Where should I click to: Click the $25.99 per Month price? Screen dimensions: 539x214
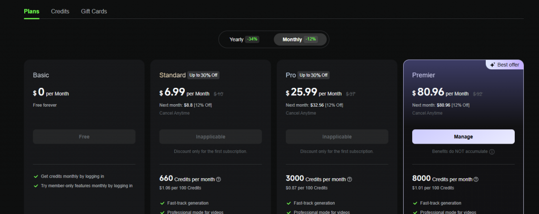click(x=314, y=92)
